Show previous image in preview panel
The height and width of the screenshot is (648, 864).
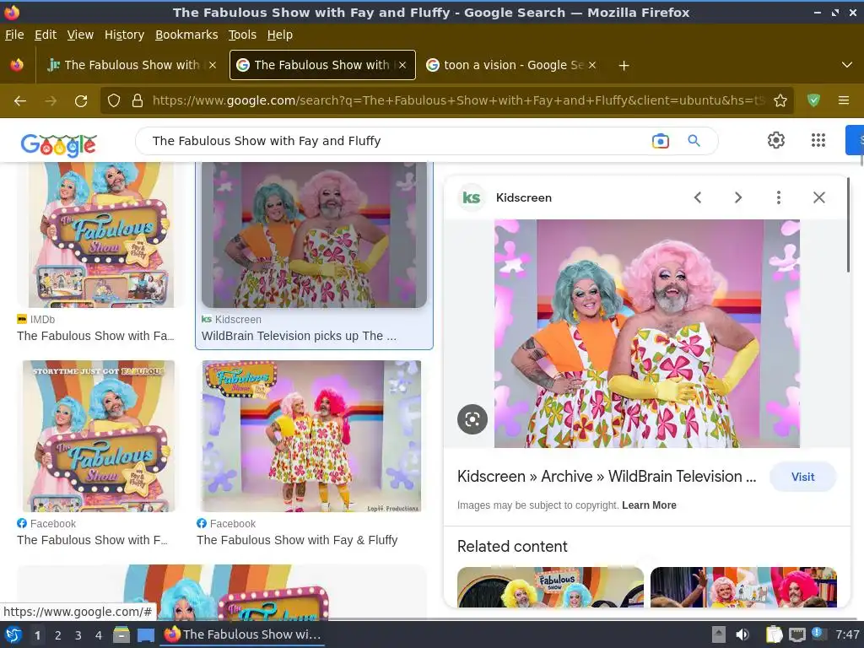(698, 197)
